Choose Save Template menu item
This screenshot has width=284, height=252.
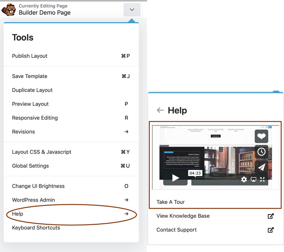tap(30, 76)
